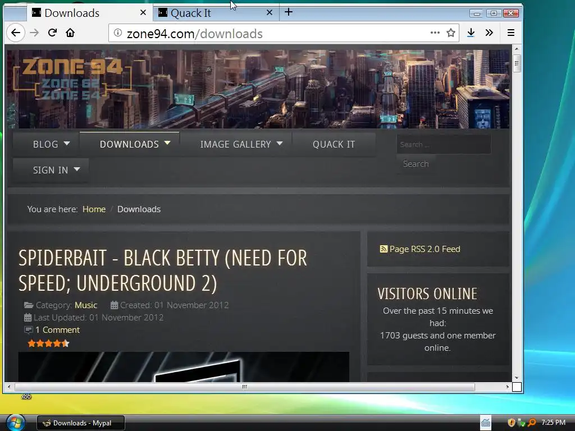Click the Created: 01 November 2012 text

click(x=174, y=305)
